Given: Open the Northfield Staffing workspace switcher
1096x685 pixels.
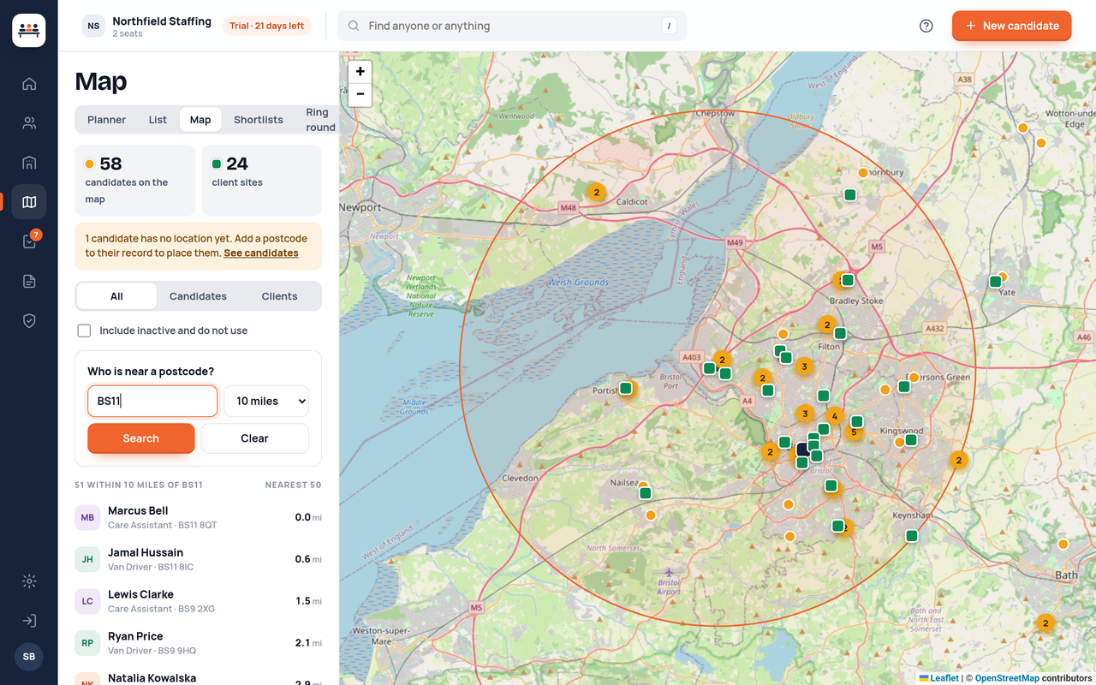Looking at the screenshot, I should click(147, 26).
